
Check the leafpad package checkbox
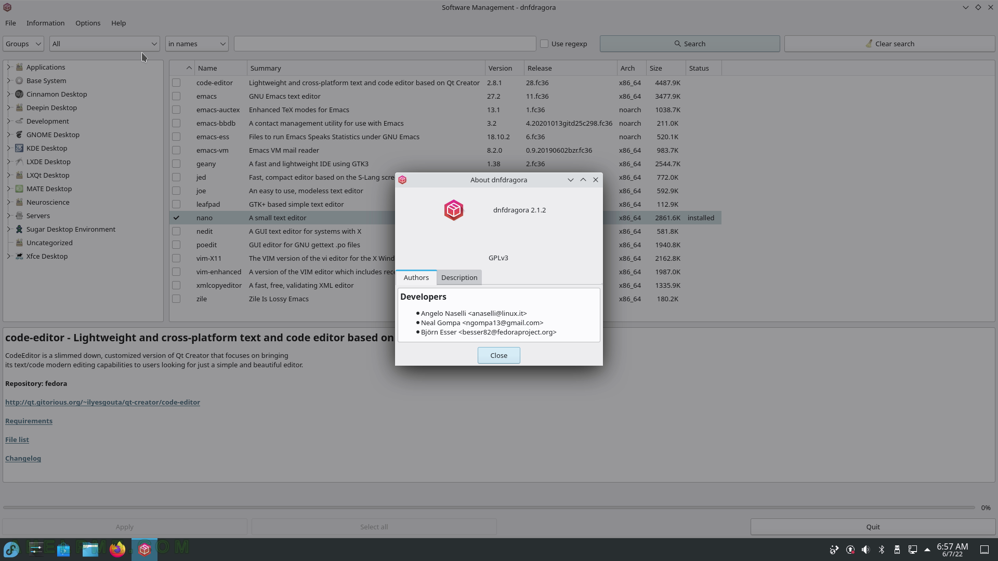(x=176, y=204)
